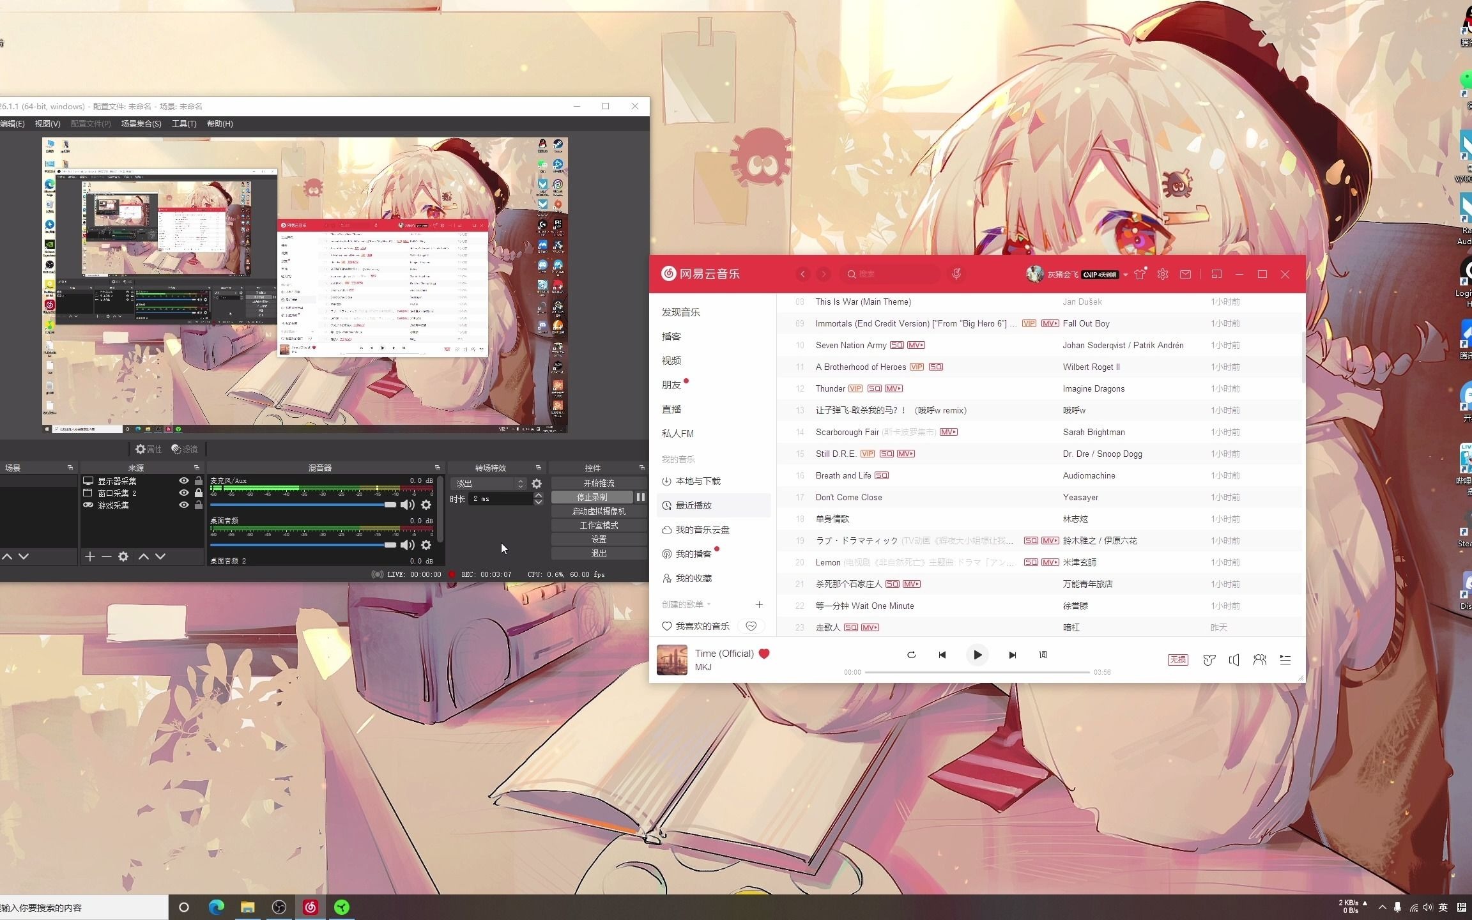The width and height of the screenshot is (1472, 920).
Task: Open album cover thumbnail of Time (Official)
Action: pyautogui.click(x=672, y=660)
